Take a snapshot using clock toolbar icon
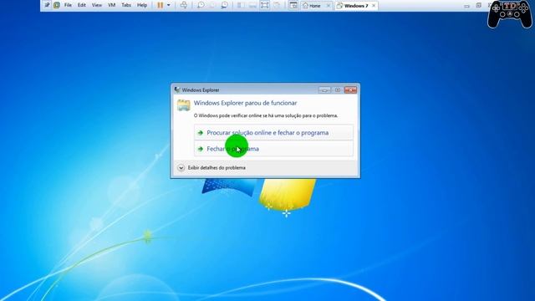The width and height of the screenshot is (535, 301). coord(201,5)
